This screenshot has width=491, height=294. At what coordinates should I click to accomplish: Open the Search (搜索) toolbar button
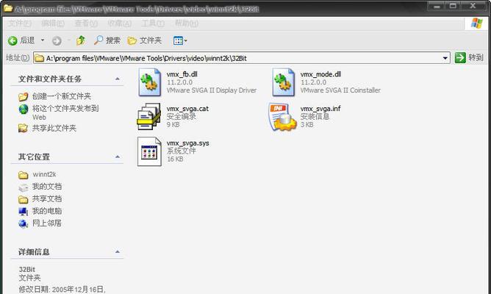click(x=107, y=40)
